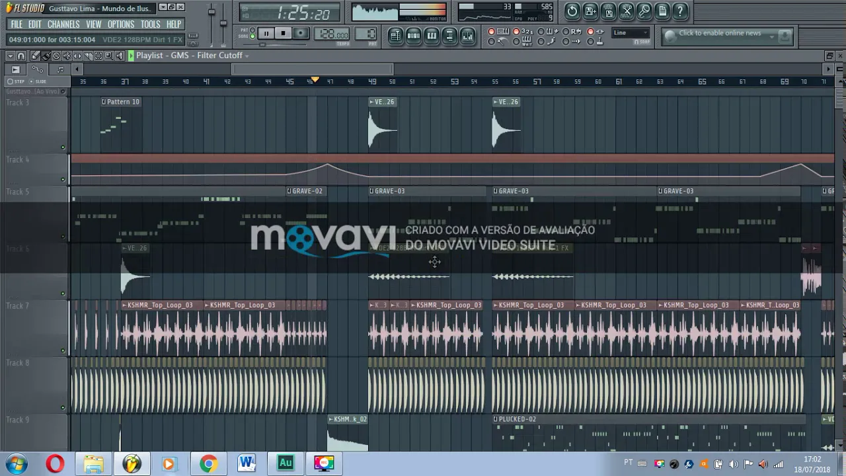Image resolution: width=846 pixels, height=476 pixels.
Task: Open the Playlist - GMS - Filter Cutoff dropdown
Action: [247, 56]
